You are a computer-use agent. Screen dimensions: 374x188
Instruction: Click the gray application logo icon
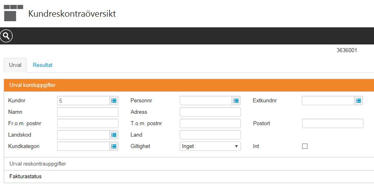(13, 13)
